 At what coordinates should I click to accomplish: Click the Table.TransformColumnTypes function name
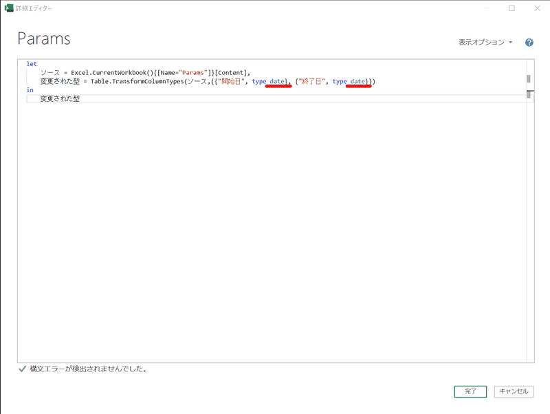pyautogui.click(x=135, y=82)
